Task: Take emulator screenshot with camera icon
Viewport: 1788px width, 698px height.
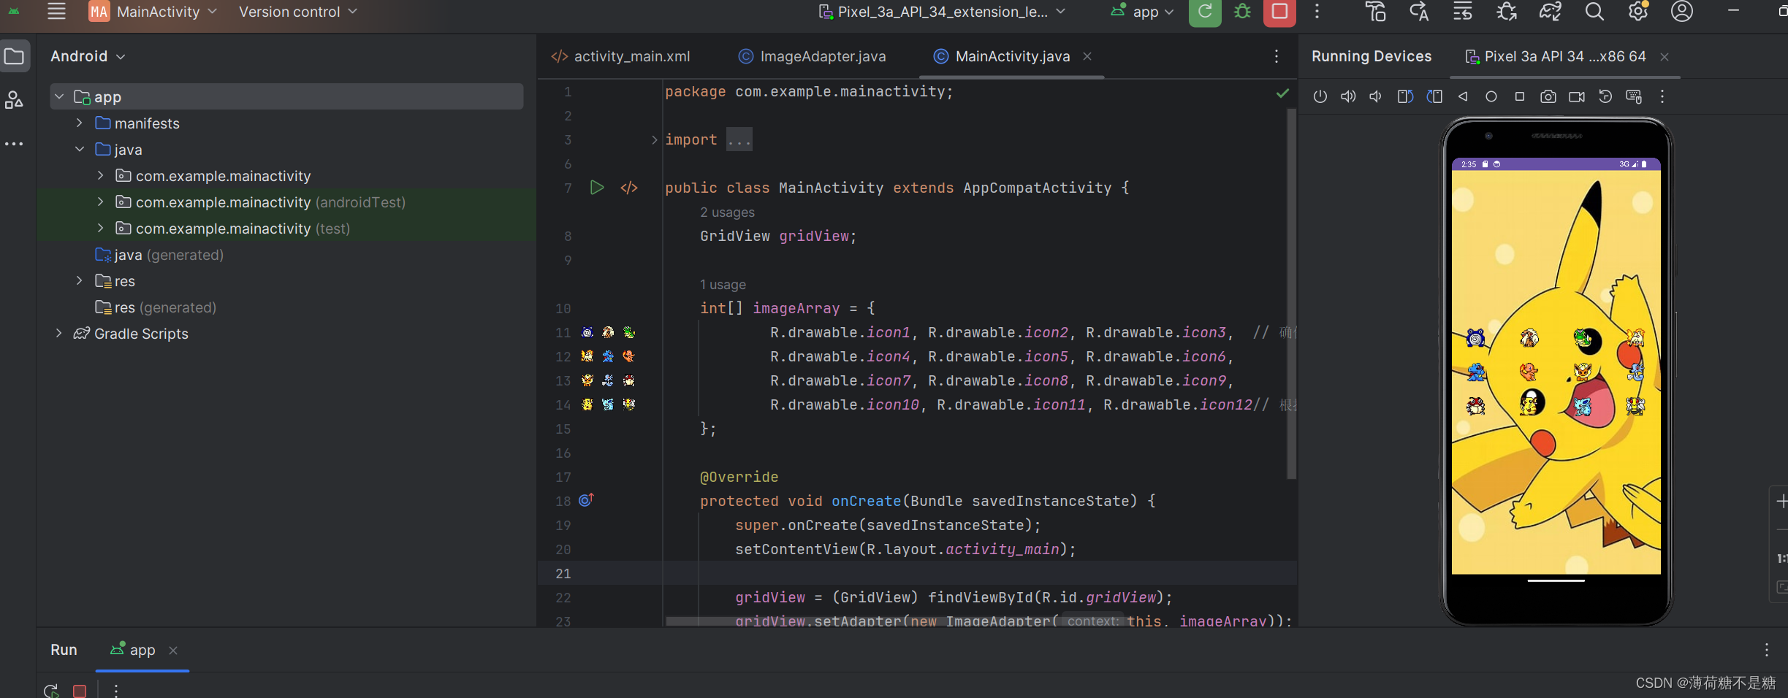Action: pos(1548,96)
